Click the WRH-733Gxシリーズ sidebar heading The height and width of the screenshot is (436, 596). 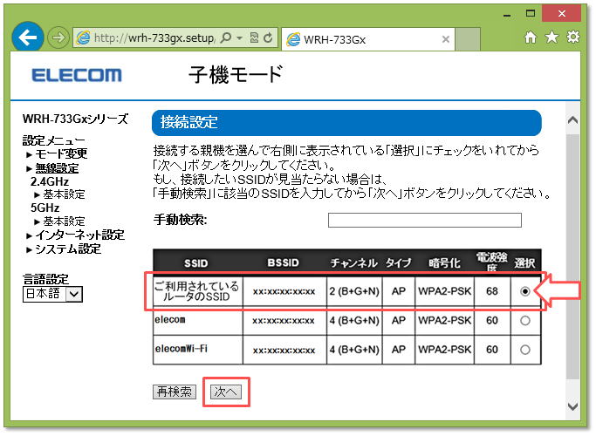[x=75, y=119]
